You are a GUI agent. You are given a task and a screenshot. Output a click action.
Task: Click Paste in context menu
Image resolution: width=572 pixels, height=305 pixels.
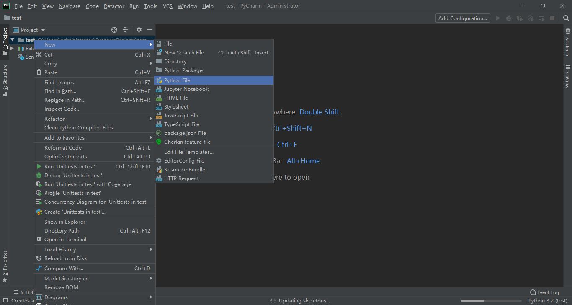click(95, 72)
